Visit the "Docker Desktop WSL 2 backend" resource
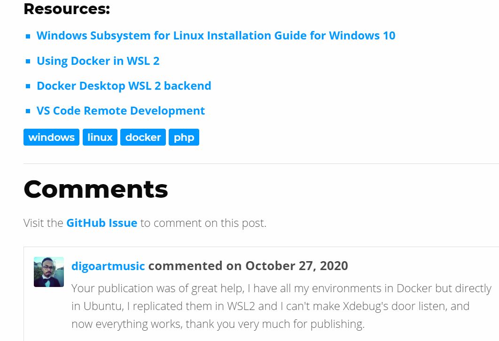Image resolution: width=499 pixels, height=341 pixels. 124,85
